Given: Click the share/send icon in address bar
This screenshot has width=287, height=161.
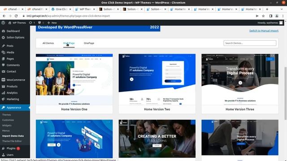Looking at the screenshot, I should click(257, 16).
